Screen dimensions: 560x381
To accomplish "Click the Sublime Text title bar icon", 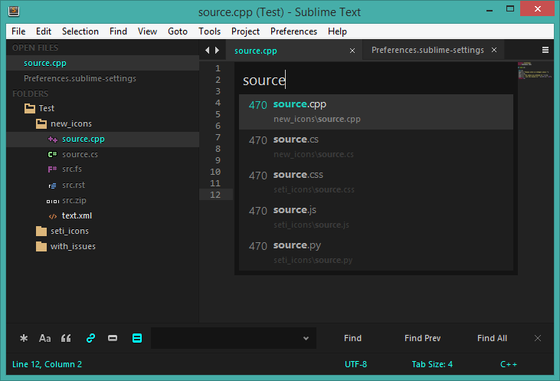I will pos(14,11).
